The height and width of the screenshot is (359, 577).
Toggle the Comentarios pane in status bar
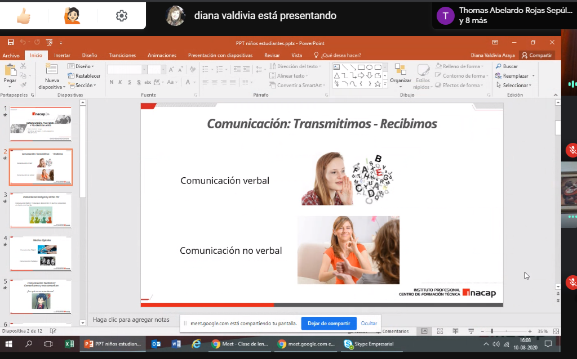pos(395,331)
